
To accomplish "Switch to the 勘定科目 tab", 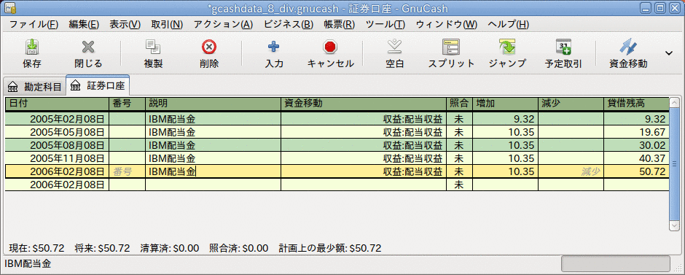I will tap(34, 87).
